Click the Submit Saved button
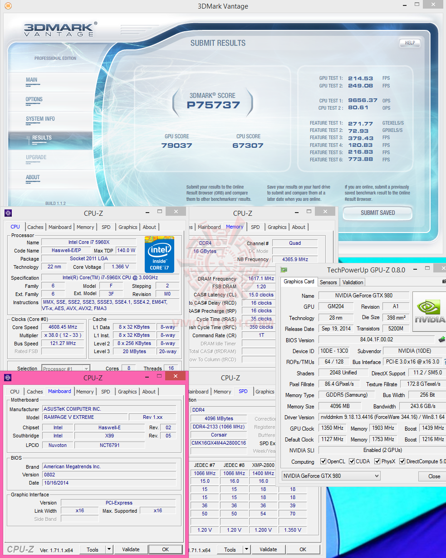The image size is (446, 558). point(378,213)
